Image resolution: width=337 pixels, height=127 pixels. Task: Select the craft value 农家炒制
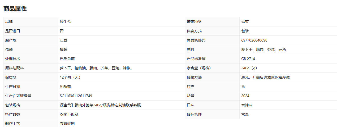(67, 124)
